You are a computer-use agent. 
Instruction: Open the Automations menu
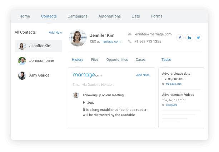click(110, 16)
